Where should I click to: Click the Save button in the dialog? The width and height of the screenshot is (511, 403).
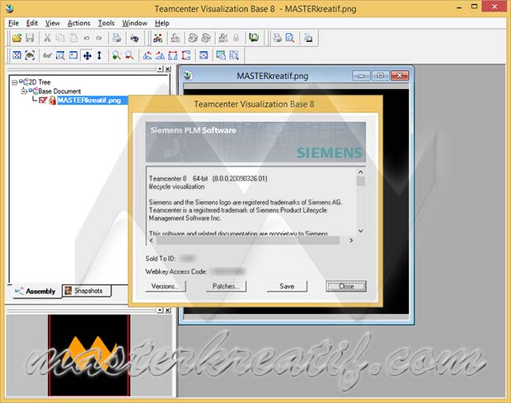(287, 286)
